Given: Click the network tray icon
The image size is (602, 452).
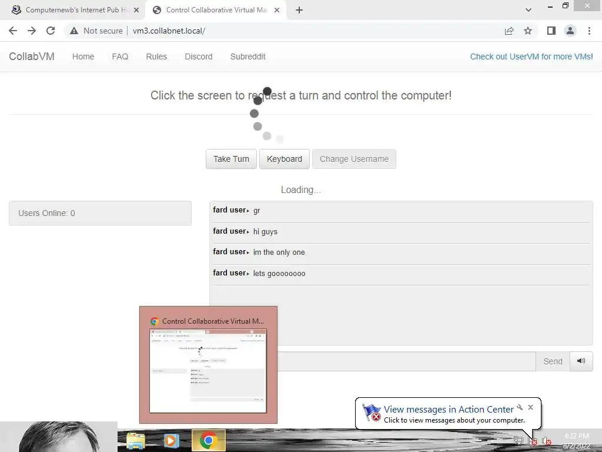Looking at the screenshot, I should (x=519, y=441).
